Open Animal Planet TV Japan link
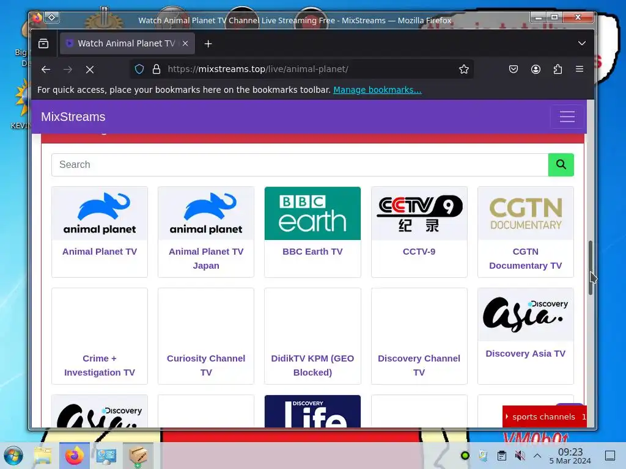This screenshot has height=469, width=626. [206, 258]
